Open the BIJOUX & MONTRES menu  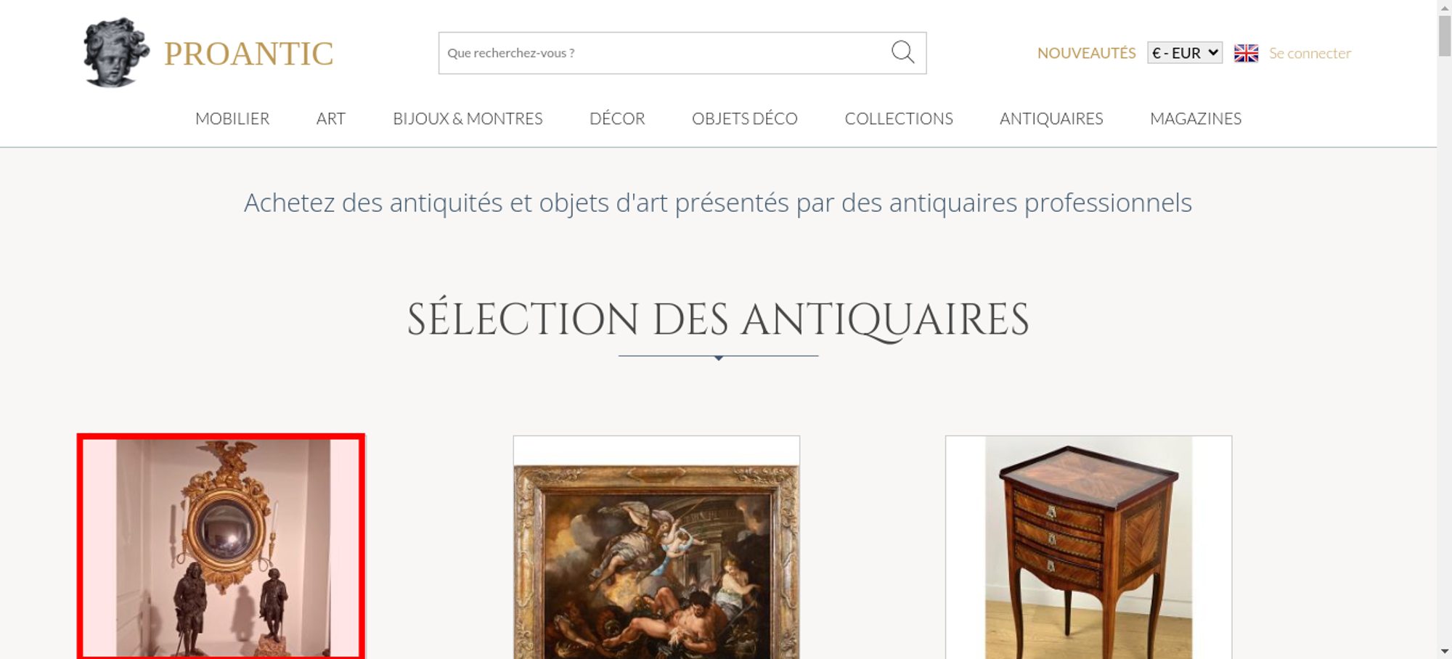(468, 118)
